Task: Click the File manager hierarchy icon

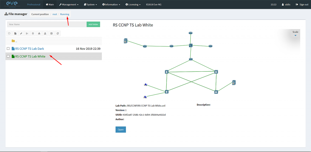Action: point(6,14)
